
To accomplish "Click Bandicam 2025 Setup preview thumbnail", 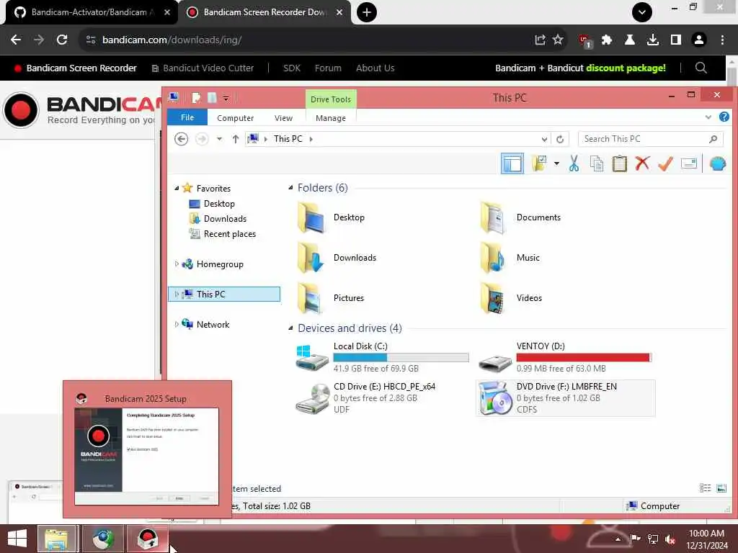I will click(147, 456).
